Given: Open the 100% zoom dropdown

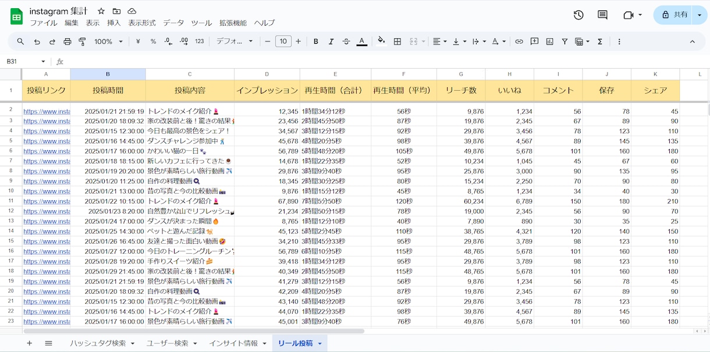Looking at the screenshot, I should (108, 41).
